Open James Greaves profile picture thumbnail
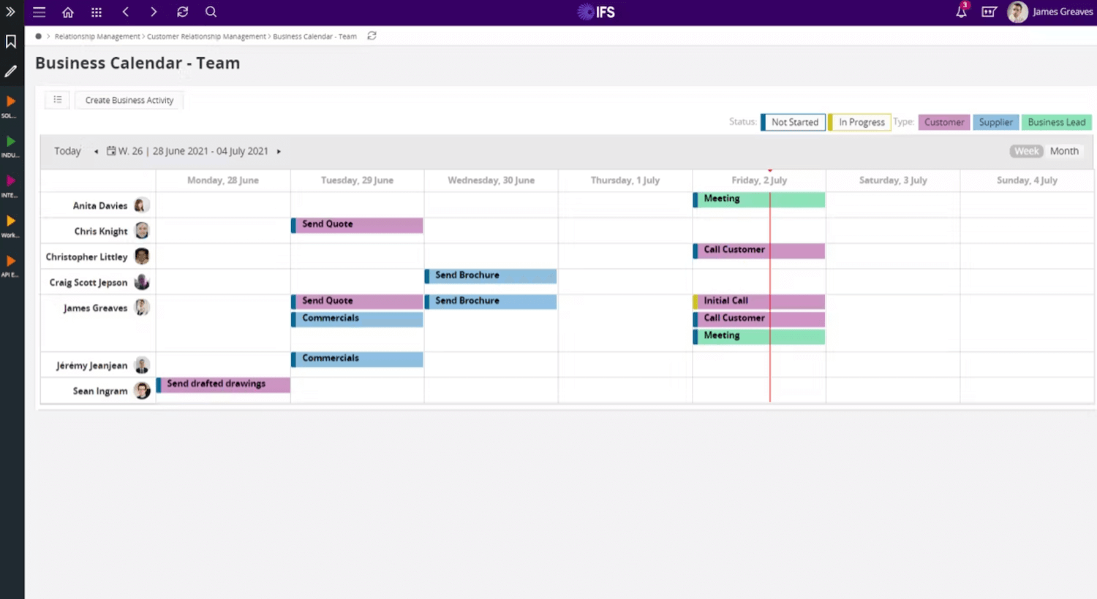 [x=1017, y=12]
